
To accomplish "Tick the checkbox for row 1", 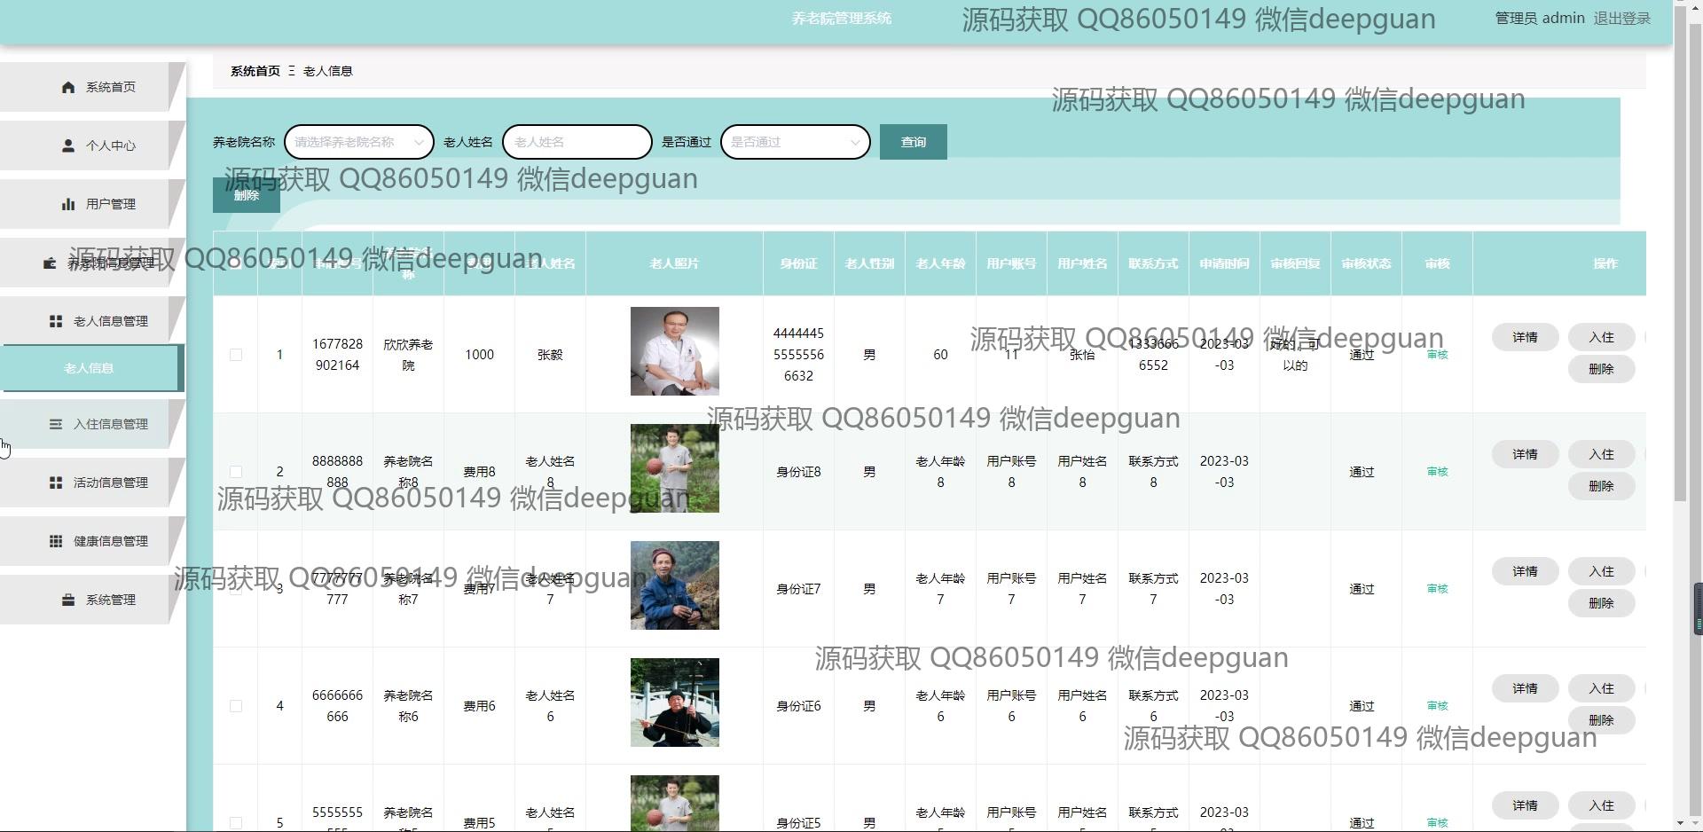I will pos(236,355).
